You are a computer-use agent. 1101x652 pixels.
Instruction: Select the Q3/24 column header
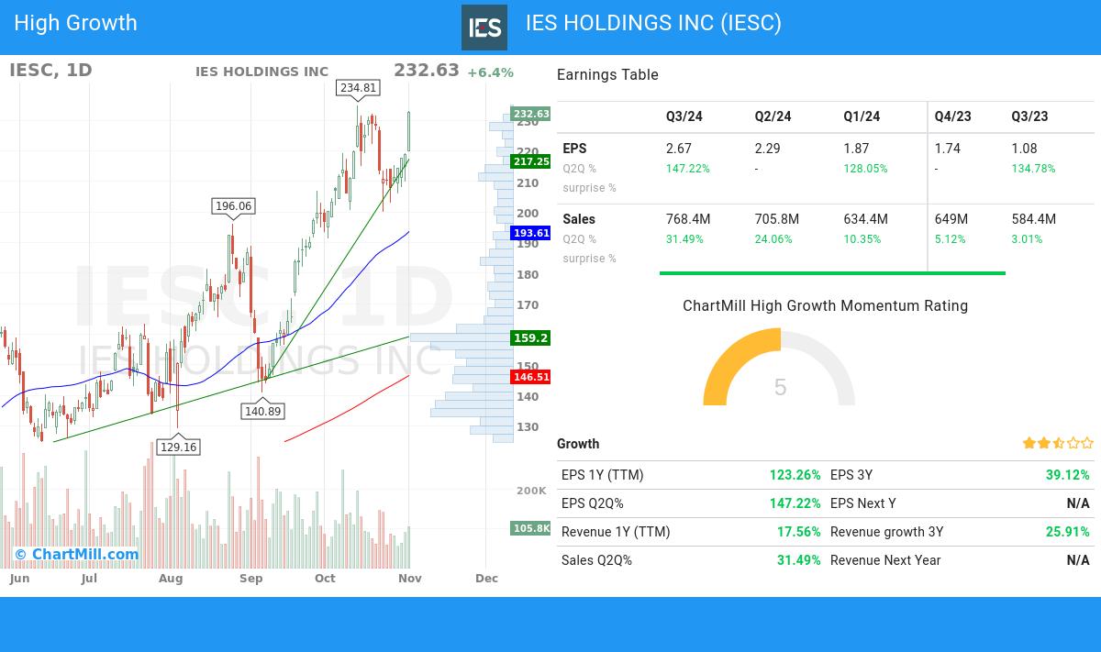pyautogui.click(x=684, y=116)
